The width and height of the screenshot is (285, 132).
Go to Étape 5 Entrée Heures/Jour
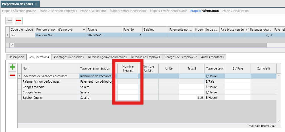[x=168, y=11]
